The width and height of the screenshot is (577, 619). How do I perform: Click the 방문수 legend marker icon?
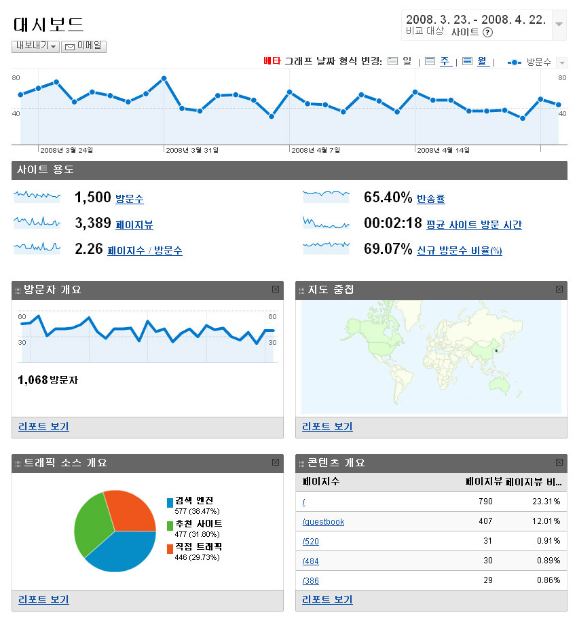click(x=514, y=62)
